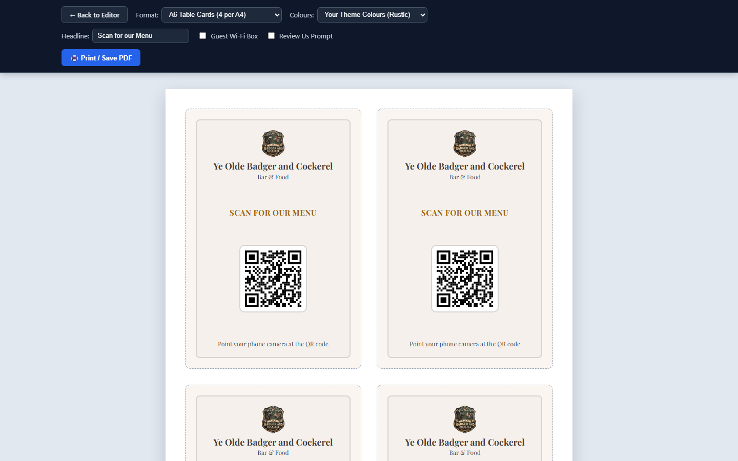Click the pub logo badge on the bottom-left card

pos(273,420)
